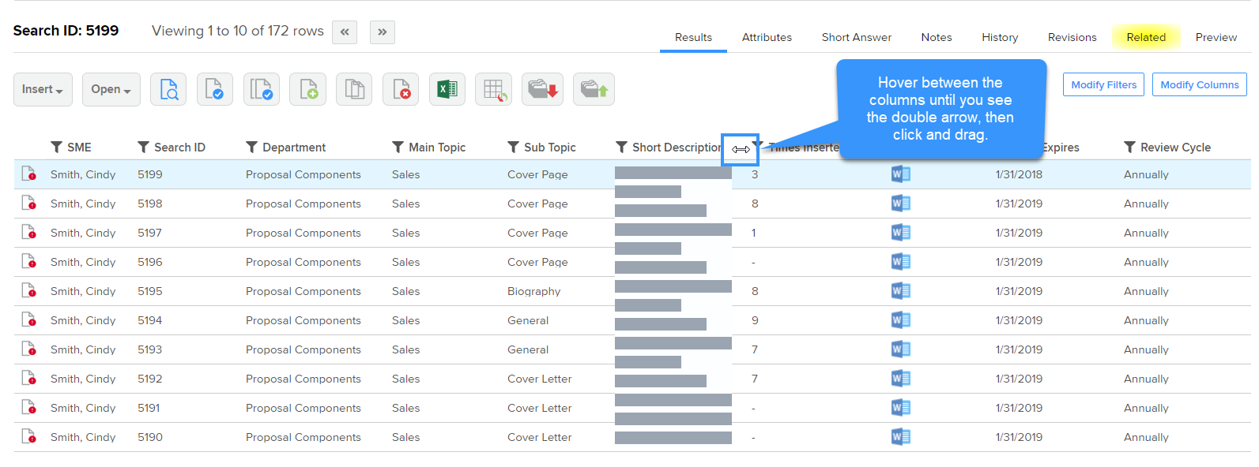1259x467 pixels.
Task: Click the folder with green up arrow icon
Action: [594, 89]
